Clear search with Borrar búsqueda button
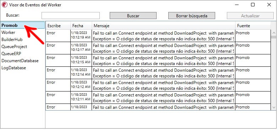The height and width of the screenshot is (130, 278). [191, 16]
